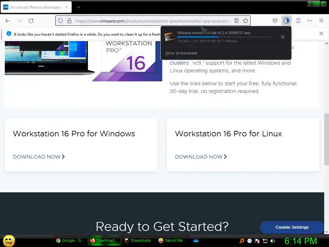Screen dimensions: 329x247
Task: Click the info icon in notification bar
Action: (x=9, y=33)
